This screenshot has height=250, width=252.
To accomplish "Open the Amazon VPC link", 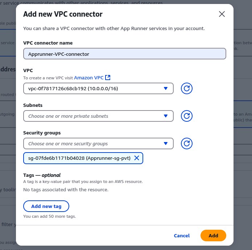I will (89, 78).
